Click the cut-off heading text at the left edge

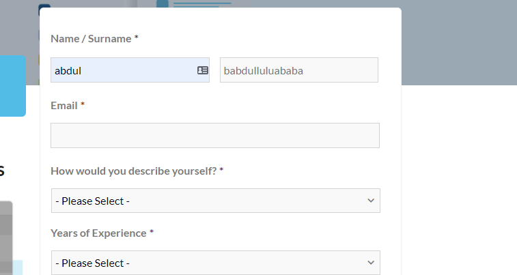pyautogui.click(x=3, y=171)
